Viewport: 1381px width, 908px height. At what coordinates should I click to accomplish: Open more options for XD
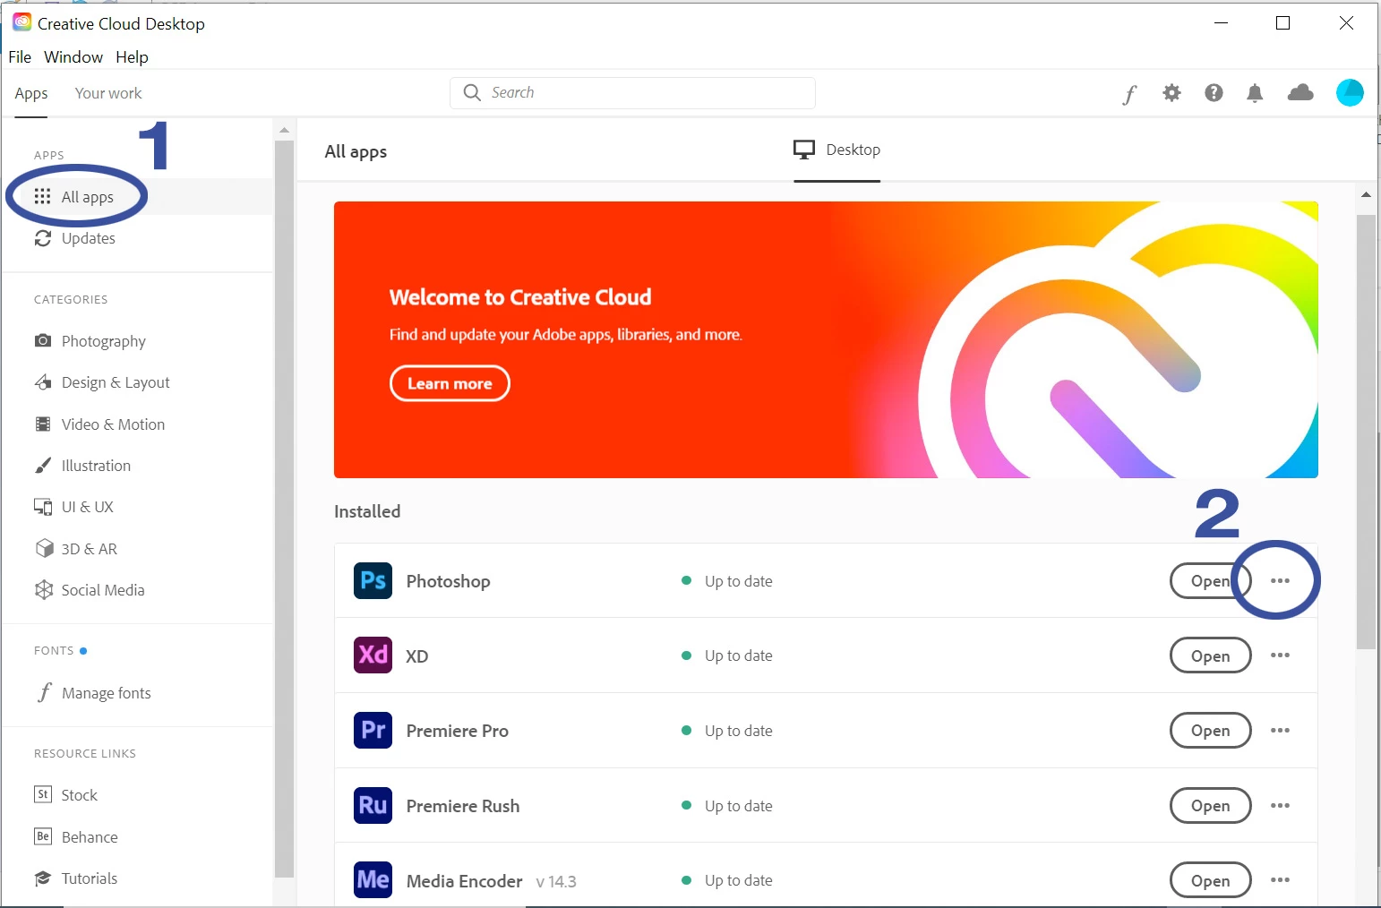tap(1280, 655)
